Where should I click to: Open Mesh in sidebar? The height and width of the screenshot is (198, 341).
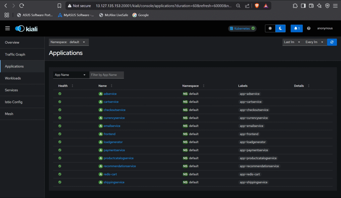click(22, 114)
